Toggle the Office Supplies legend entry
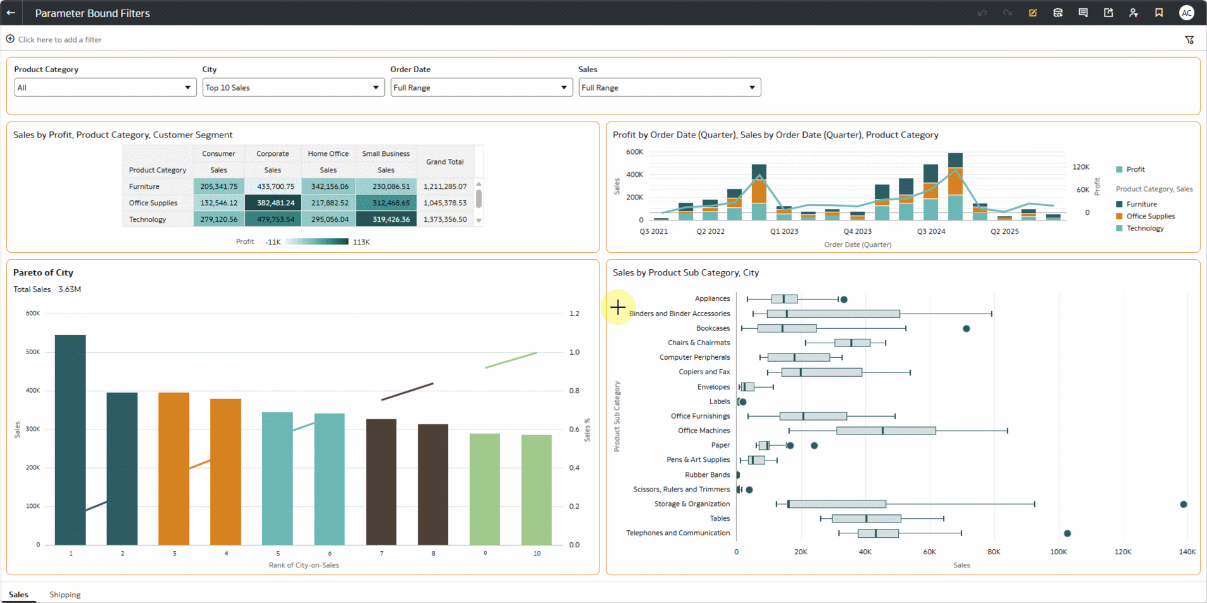Screen dimensions: 1207x603 click(1150, 216)
